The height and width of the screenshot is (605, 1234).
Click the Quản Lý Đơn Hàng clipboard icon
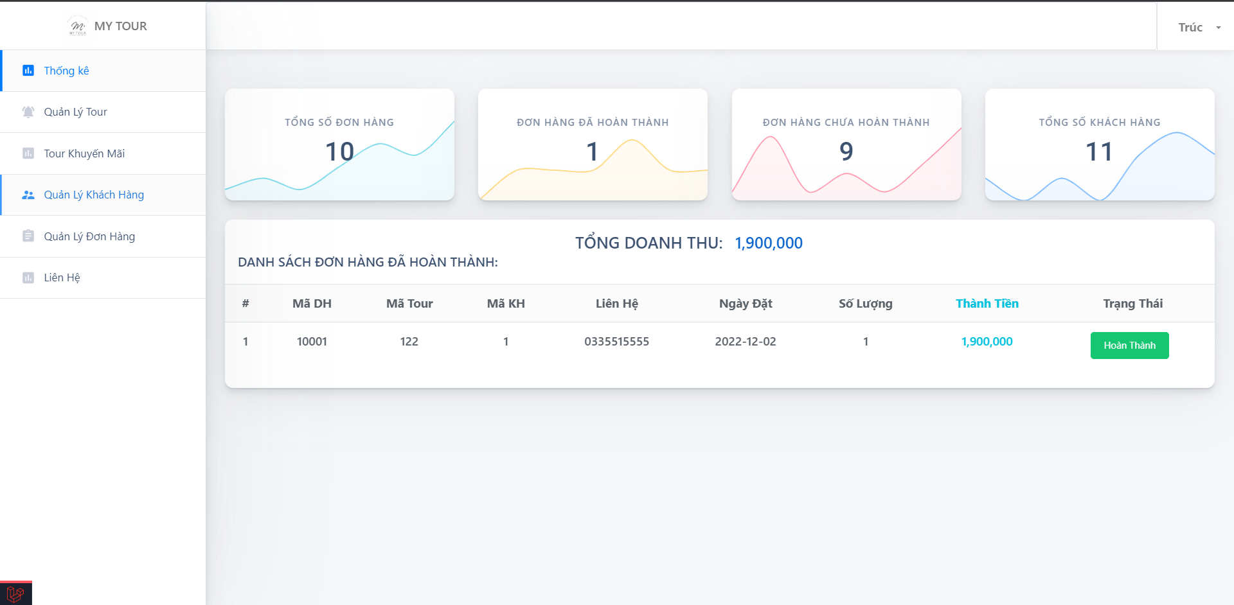(x=28, y=236)
